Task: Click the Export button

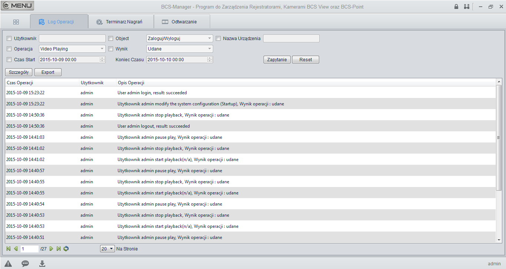Action: pyautogui.click(x=48, y=72)
